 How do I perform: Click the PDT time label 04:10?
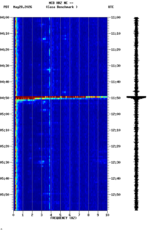point(5,34)
